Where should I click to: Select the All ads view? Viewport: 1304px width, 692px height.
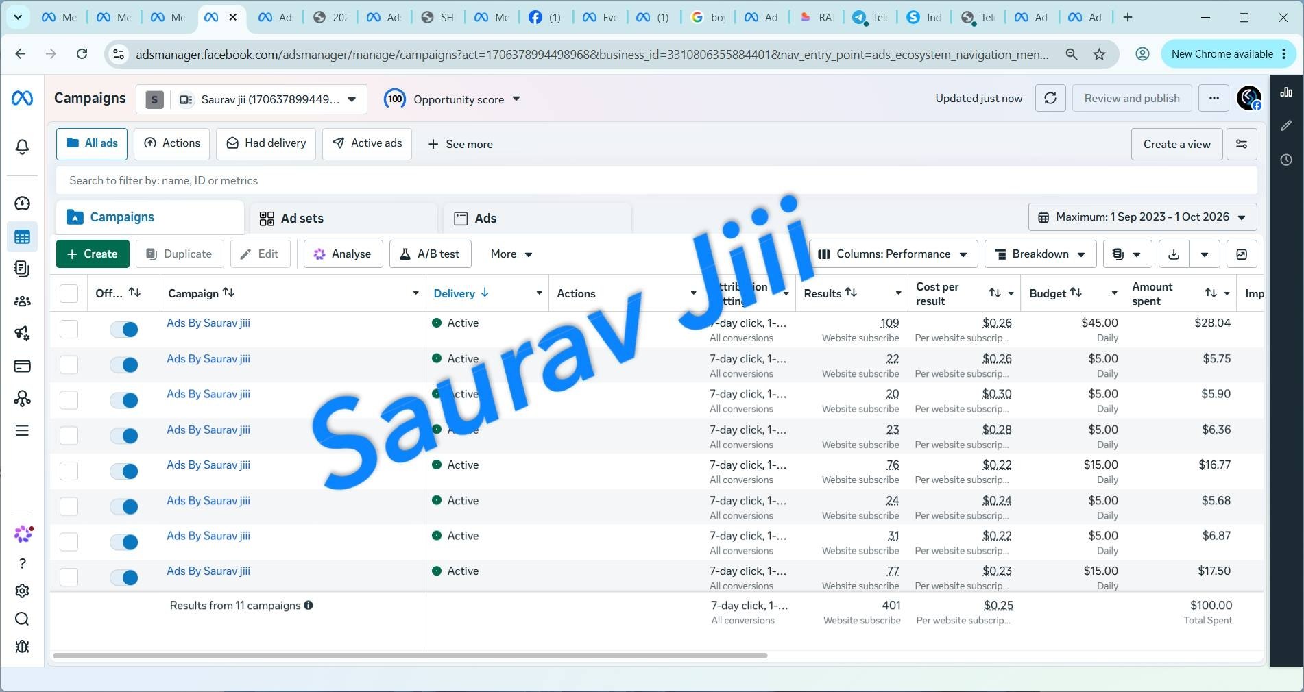point(92,144)
